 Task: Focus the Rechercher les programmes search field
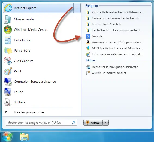[x=41, y=123]
